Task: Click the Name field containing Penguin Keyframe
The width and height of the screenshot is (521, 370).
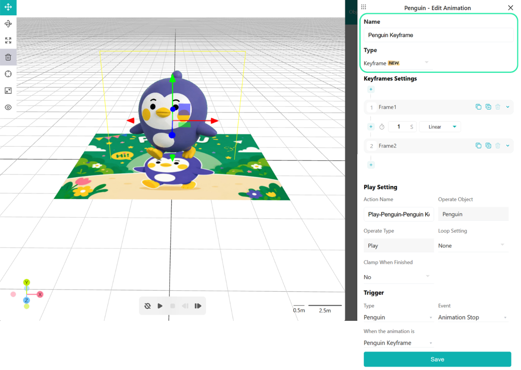Action: [438, 35]
